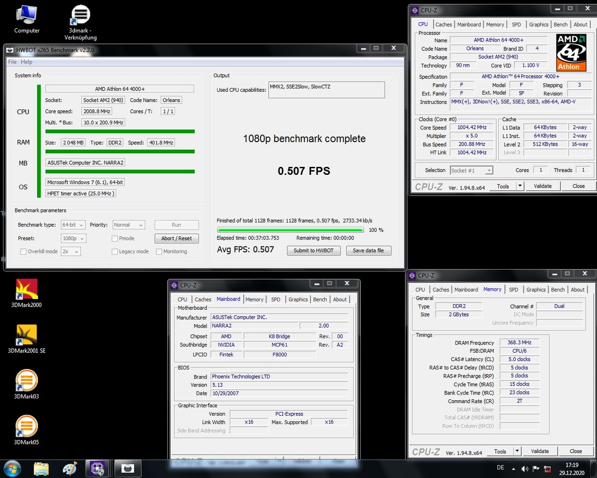Image resolution: width=597 pixels, height=478 pixels.
Task: Click the AMD Athlon 64 logo in CPU-Z
Action: [571, 53]
